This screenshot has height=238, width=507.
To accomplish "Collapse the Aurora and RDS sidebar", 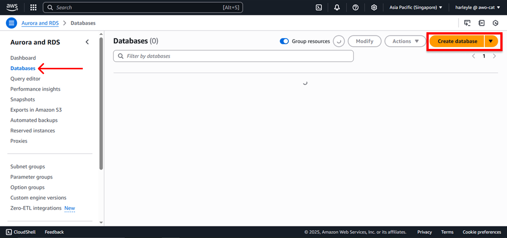I will point(87,42).
